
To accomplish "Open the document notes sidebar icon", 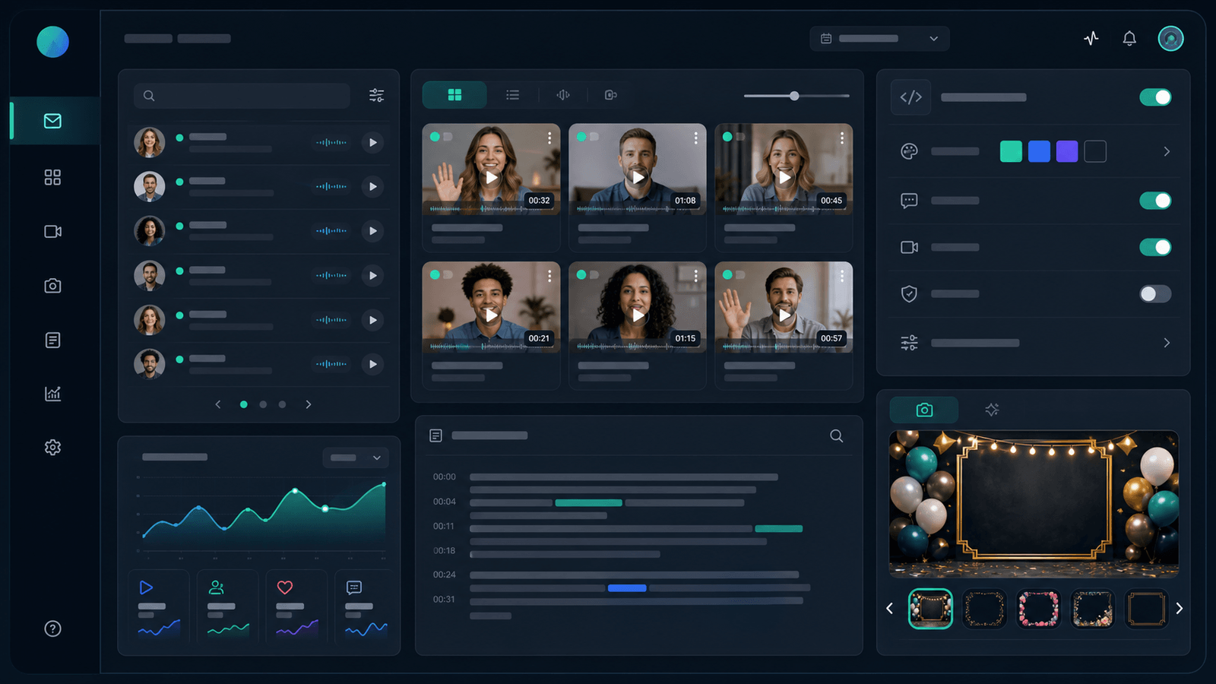I will coord(52,340).
